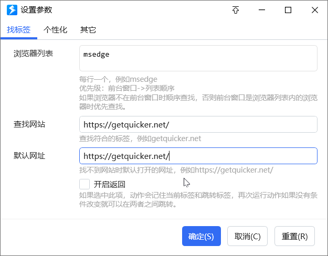Maximize the 设置参数 window
328x256 pixels.
(288, 10)
